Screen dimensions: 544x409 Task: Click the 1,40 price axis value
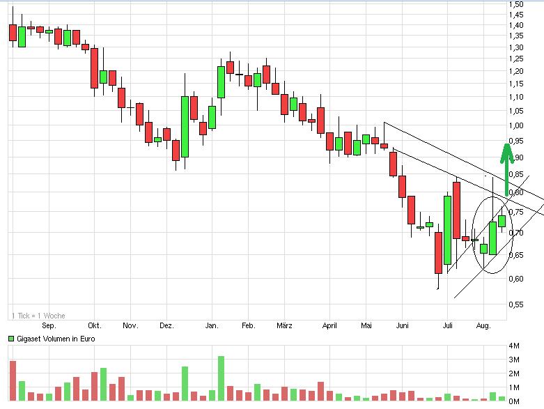click(516, 25)
